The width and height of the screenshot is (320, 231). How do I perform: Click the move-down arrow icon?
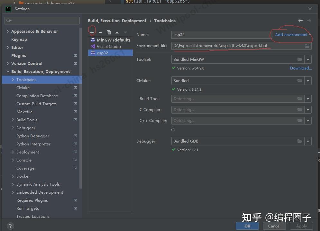125,32
